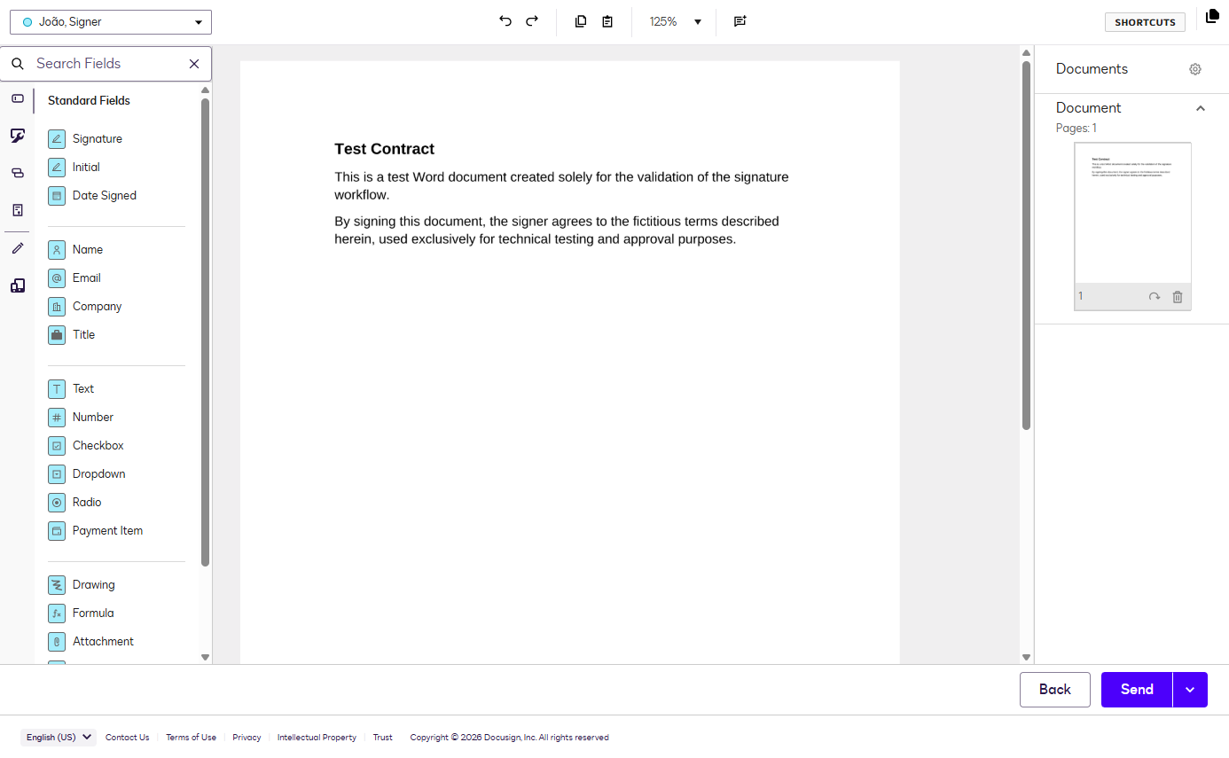The image size is (1229, 758).
Task: Focus the Search Fields input
Action: click(106, 64)
